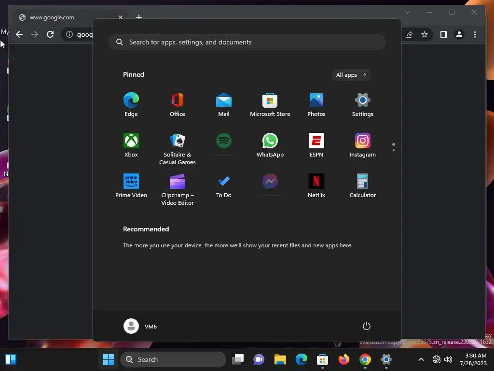494x371 pixels.
Task: Open File Explorer from the taskbar
Action: pos(280,359)
